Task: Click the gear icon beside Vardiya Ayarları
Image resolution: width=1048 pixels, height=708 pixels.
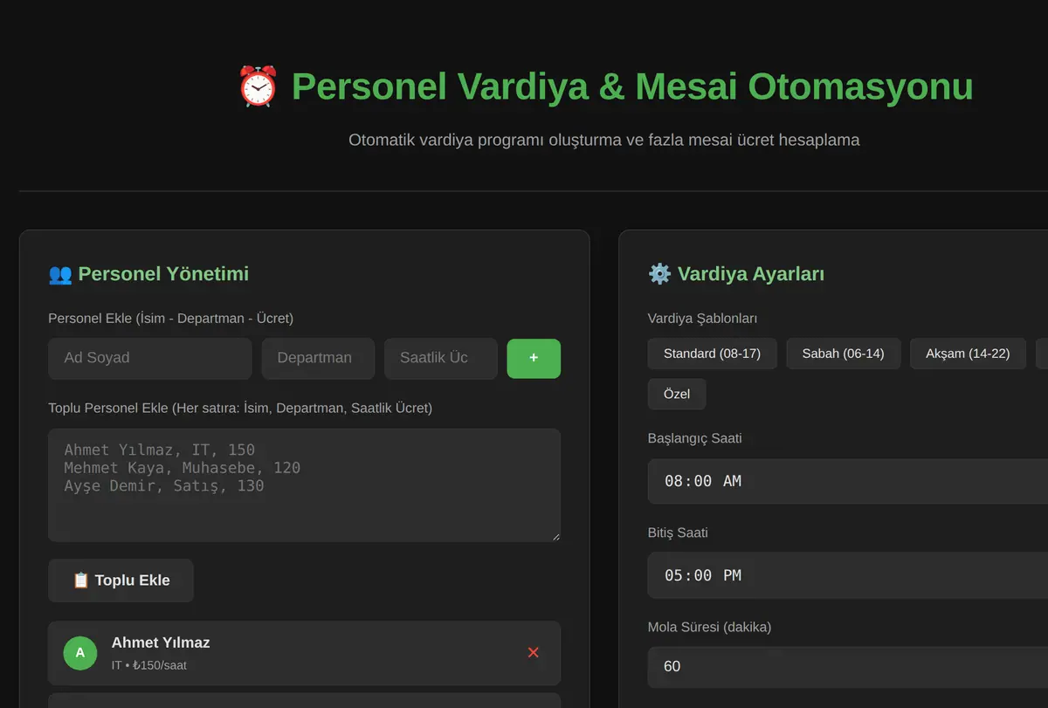Action: (659, 274)
